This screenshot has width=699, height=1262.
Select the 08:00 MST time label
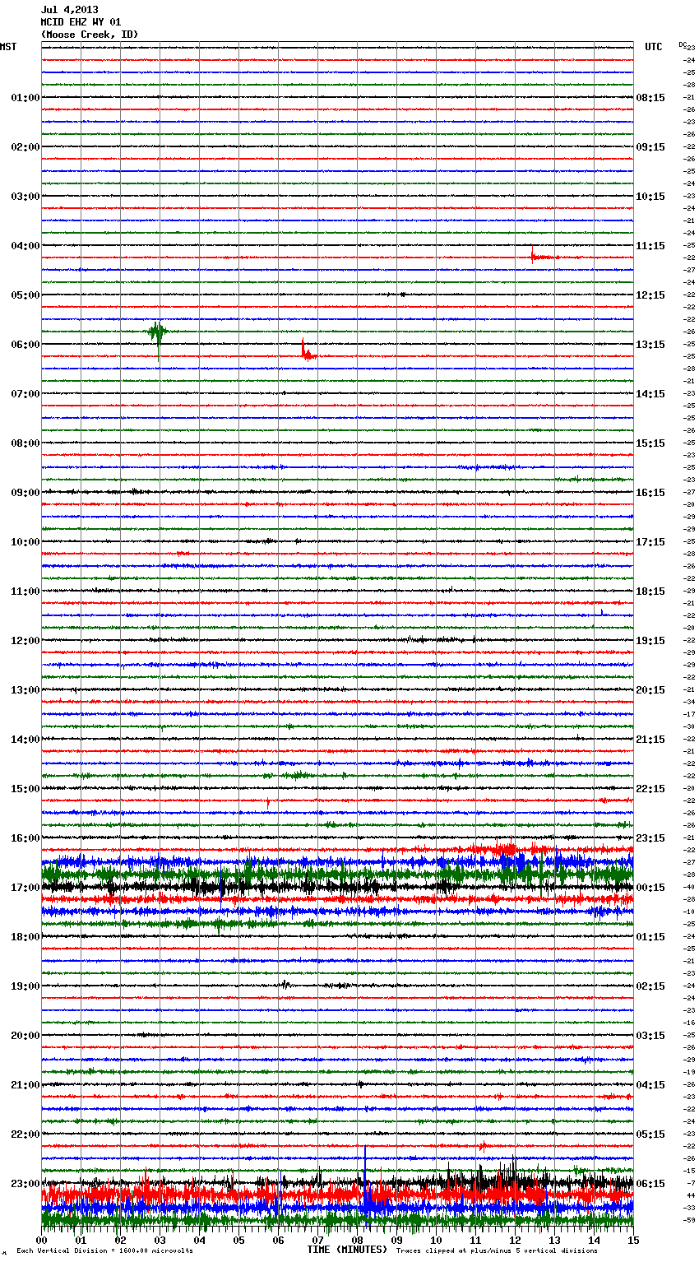tap(25, 443)
